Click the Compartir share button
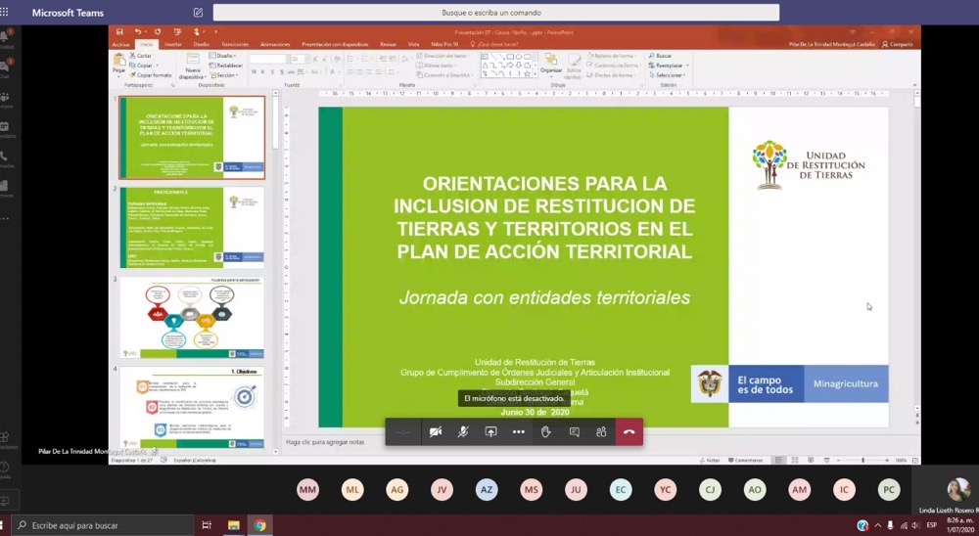Image resolution: width=979 pixels, height=536 pixels. tap(898, 44)
